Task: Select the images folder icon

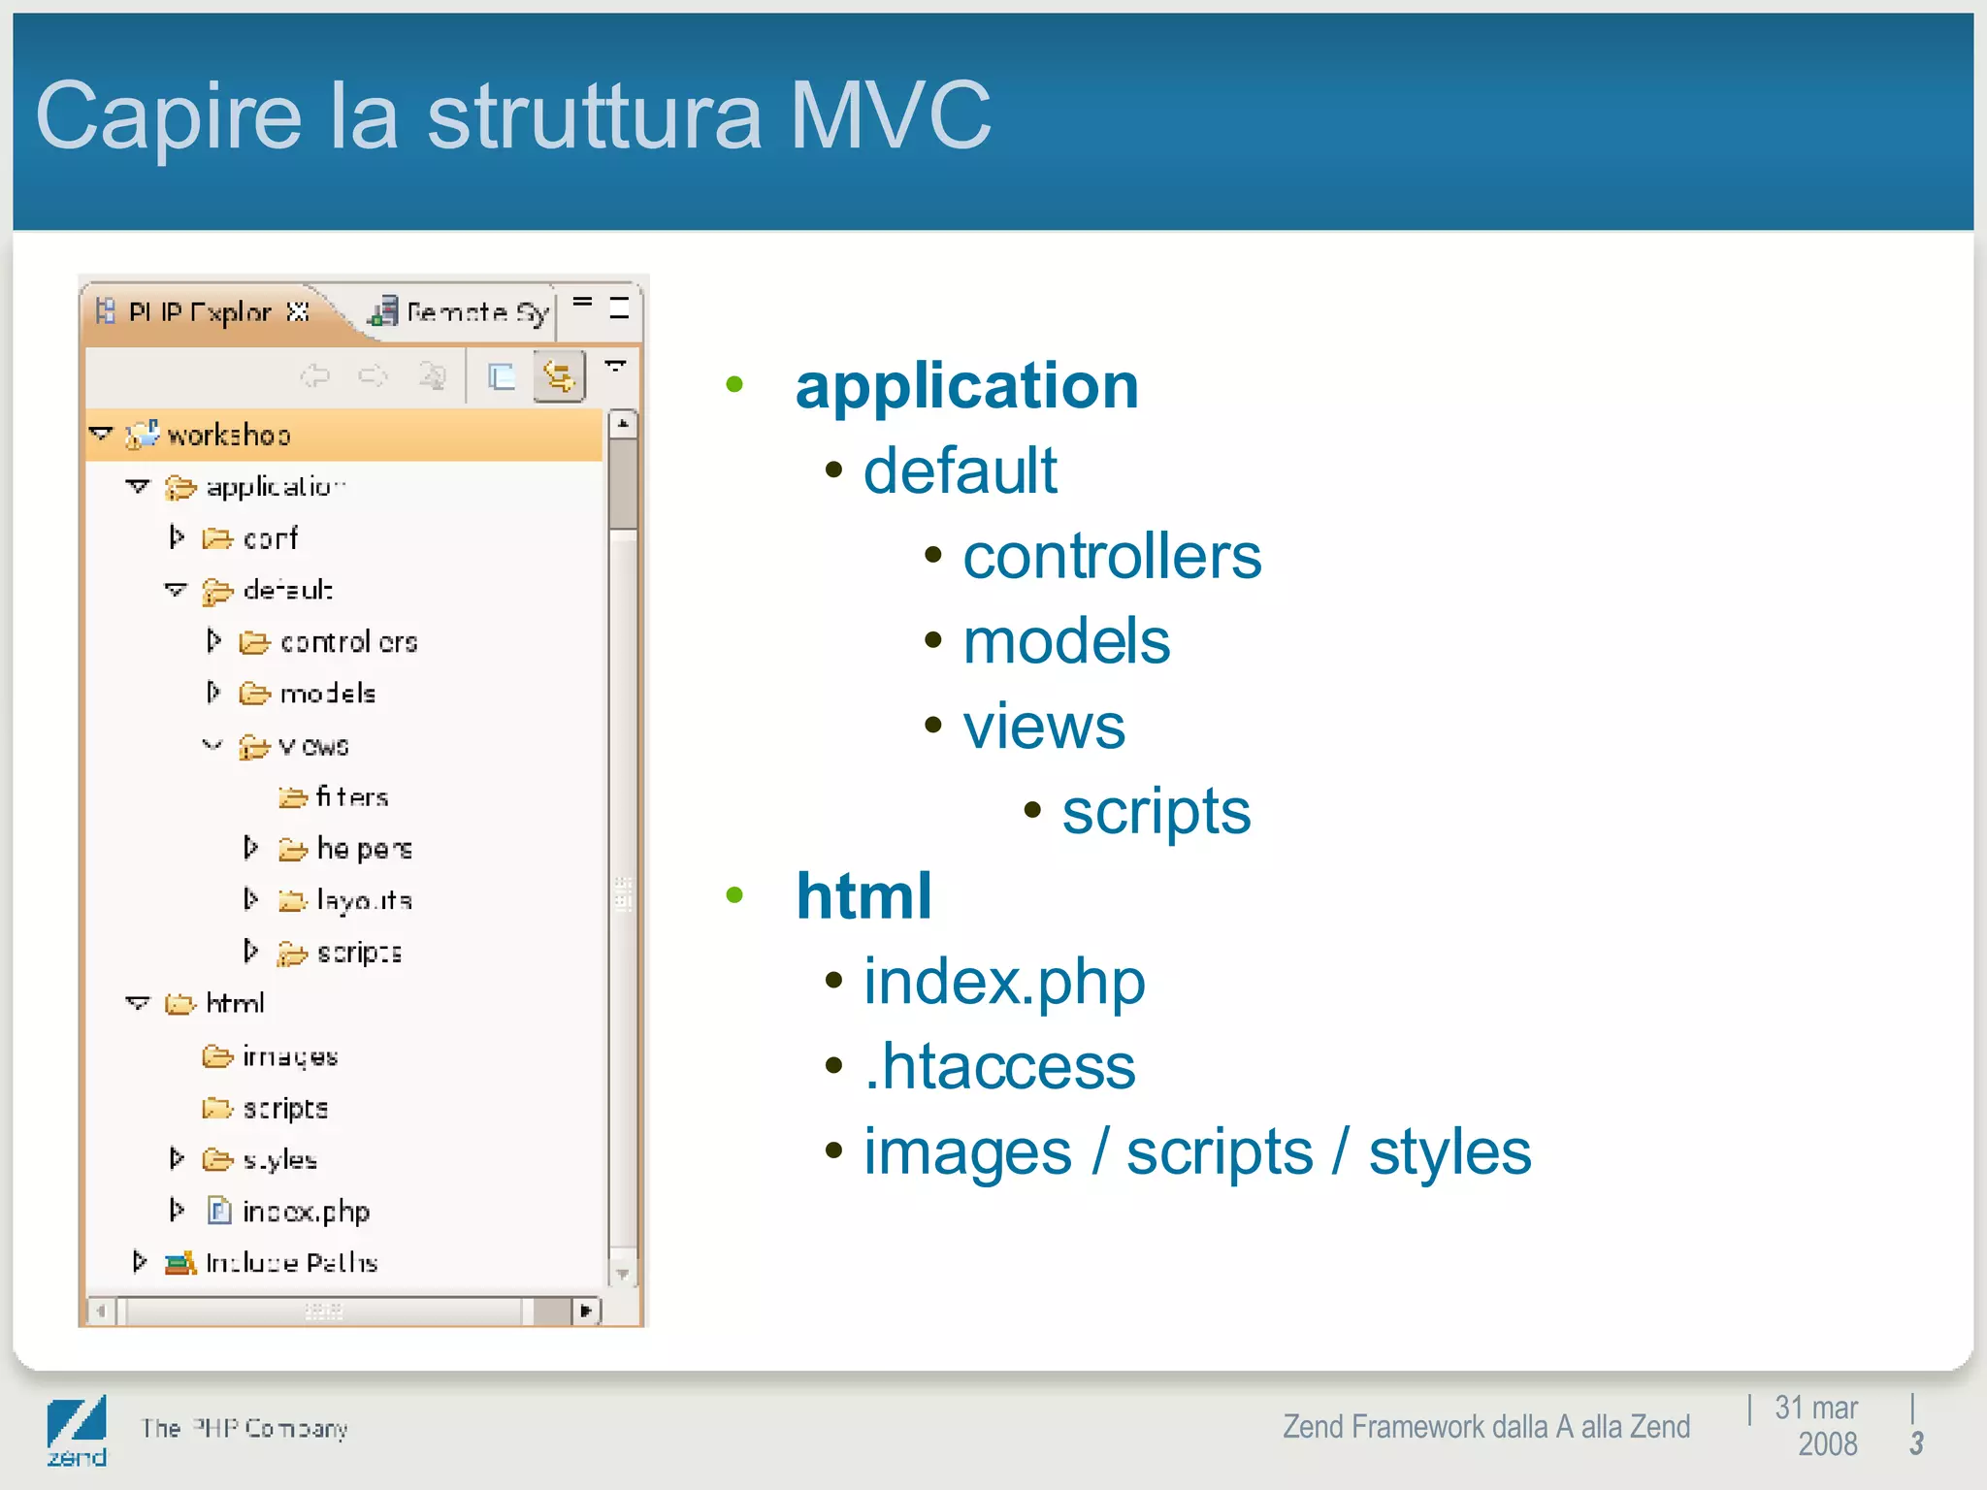Action: tap(217, 1055)
